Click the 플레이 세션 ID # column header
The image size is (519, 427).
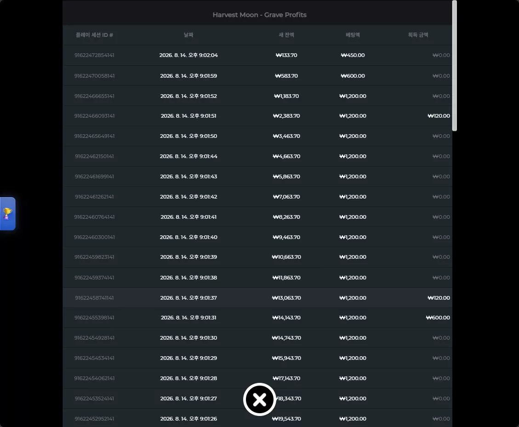94,35
